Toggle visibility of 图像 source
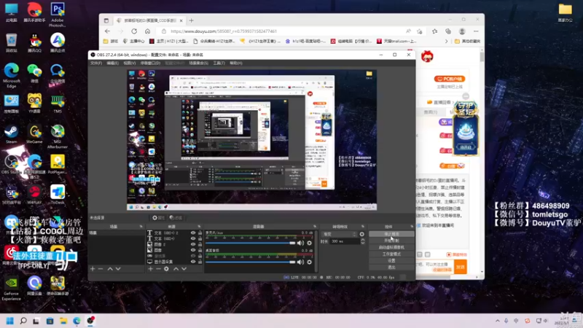 point(193,250)
